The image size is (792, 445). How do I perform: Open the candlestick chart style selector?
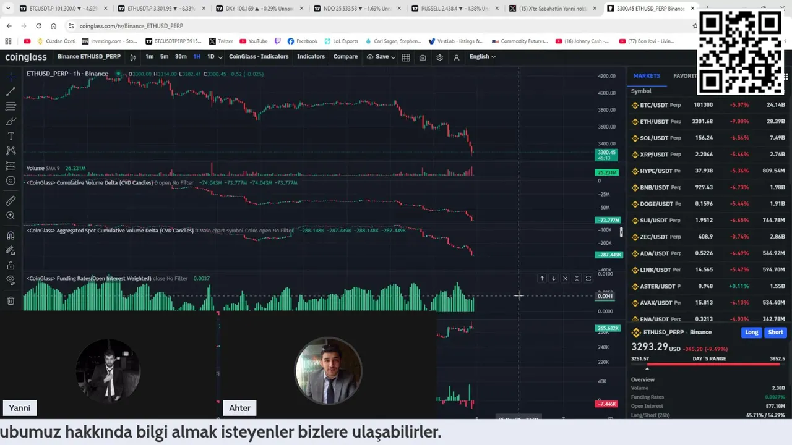pos(133,57)
